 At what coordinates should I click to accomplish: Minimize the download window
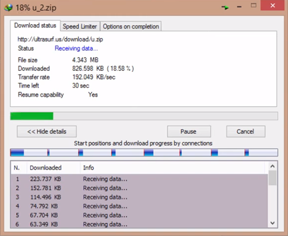[x=239, y=7]
